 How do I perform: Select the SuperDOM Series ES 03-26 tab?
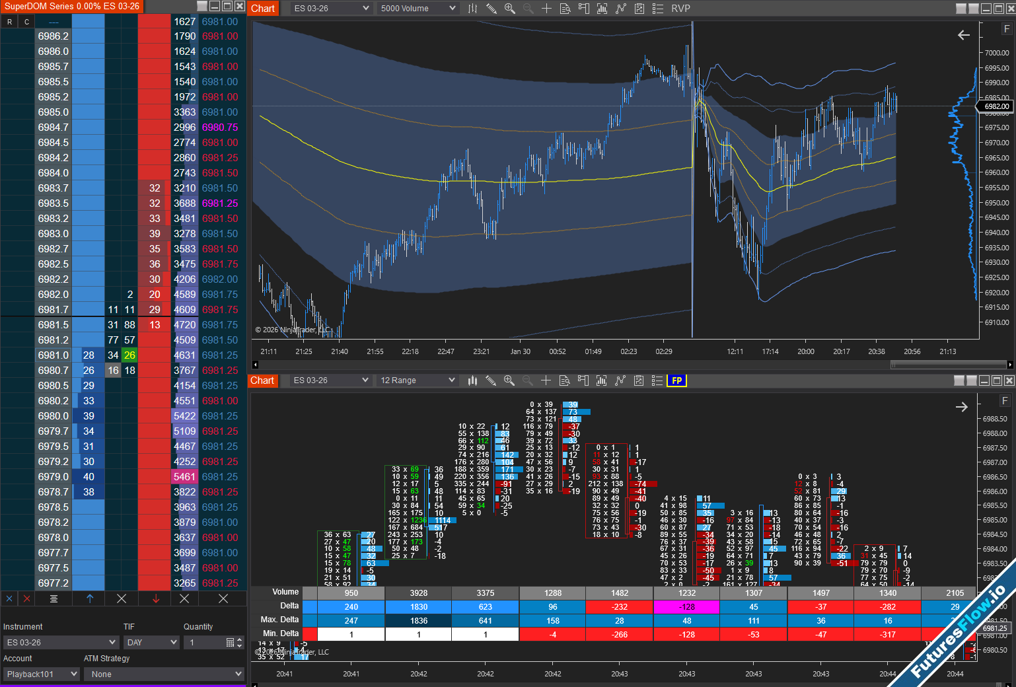tap(72, 6)
